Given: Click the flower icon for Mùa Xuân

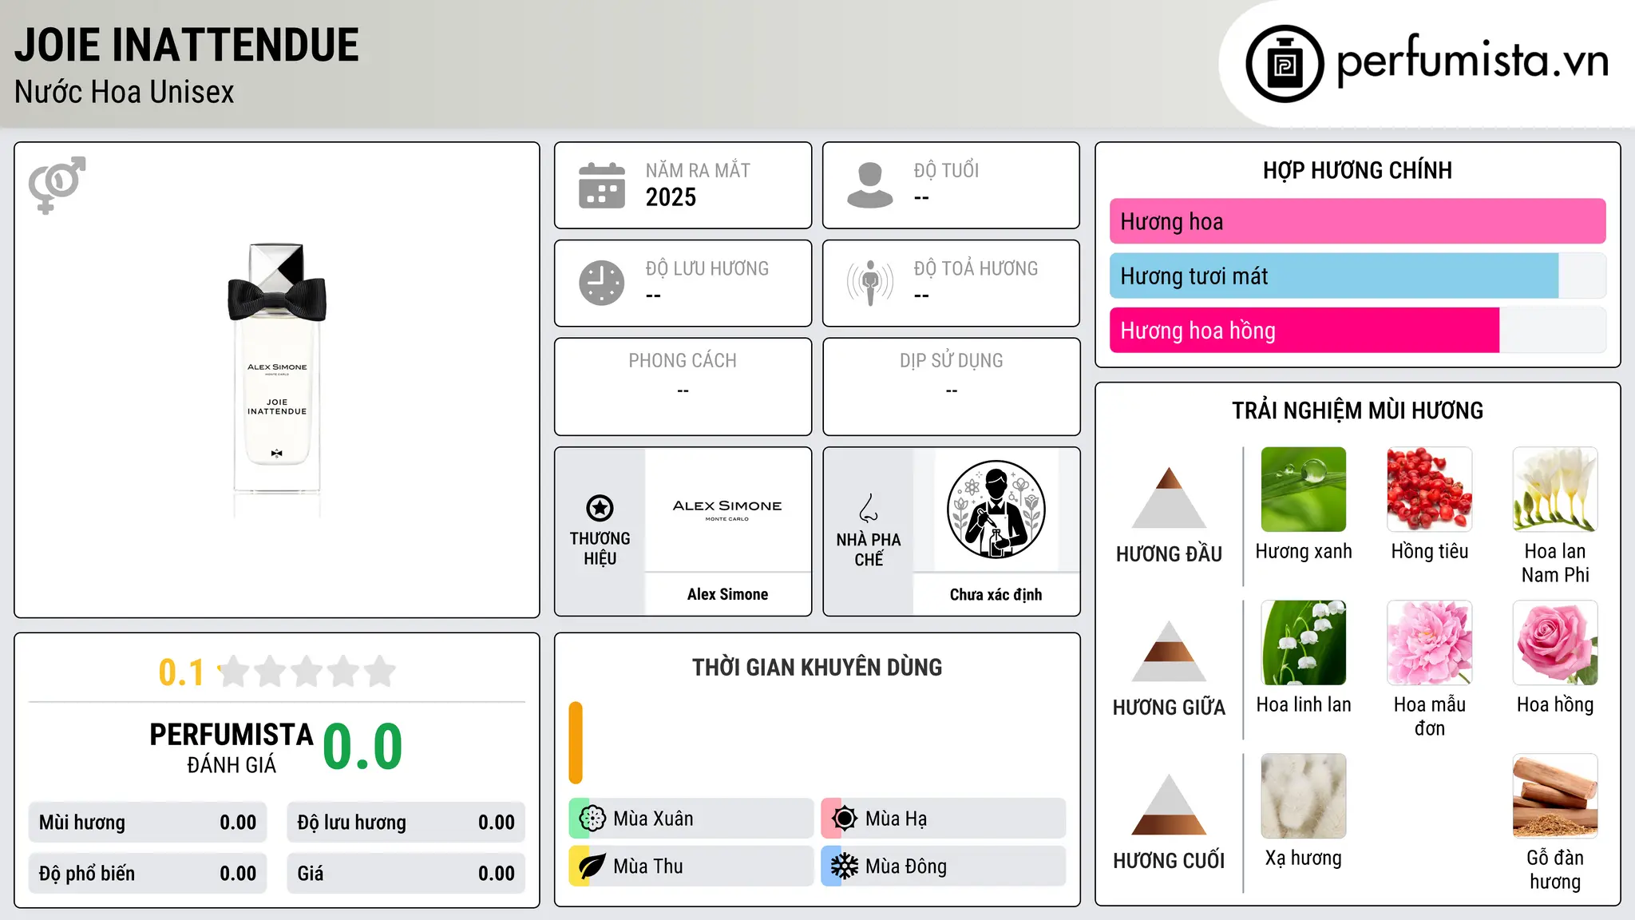Looking at the screenshot, I should pos(592,819).
